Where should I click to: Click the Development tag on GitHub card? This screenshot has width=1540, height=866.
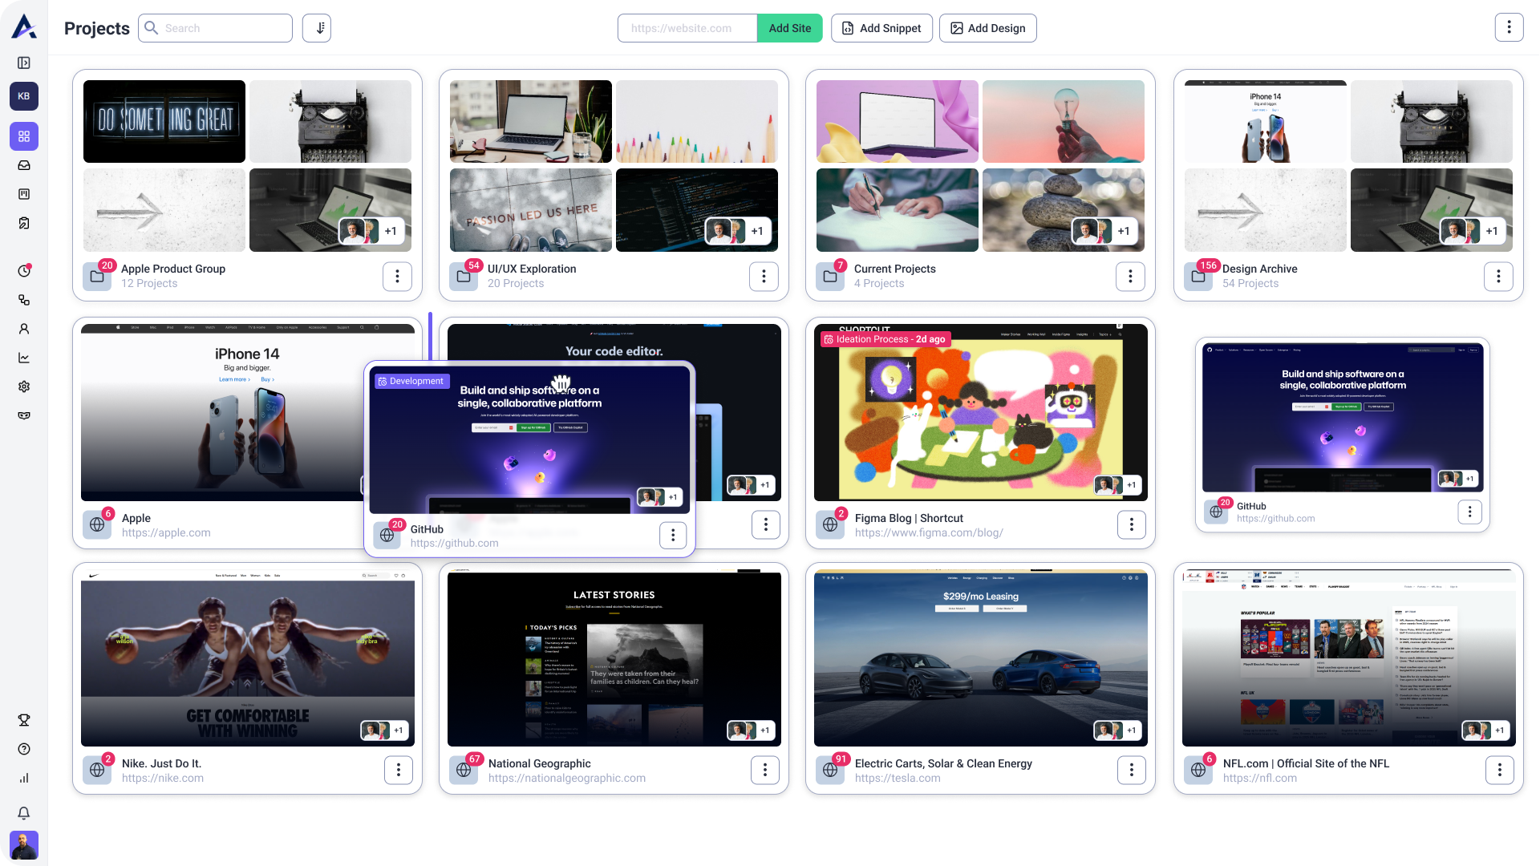click(x=411, y=382)
